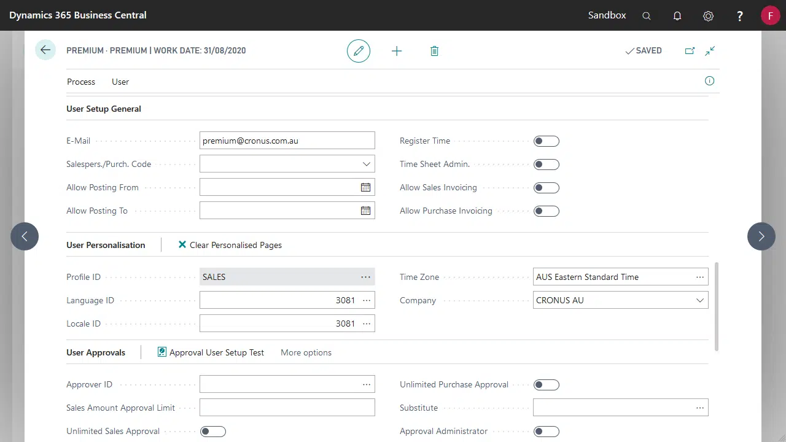Open Allow Posting From calendar picker
This screenshot has width=786, height=442.
click(x=365, y=187)
